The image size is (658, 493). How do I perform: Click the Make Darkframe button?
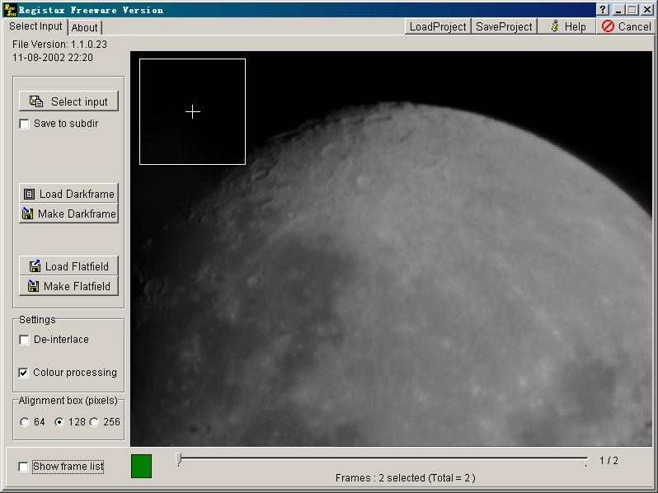(x=68, y=214)
